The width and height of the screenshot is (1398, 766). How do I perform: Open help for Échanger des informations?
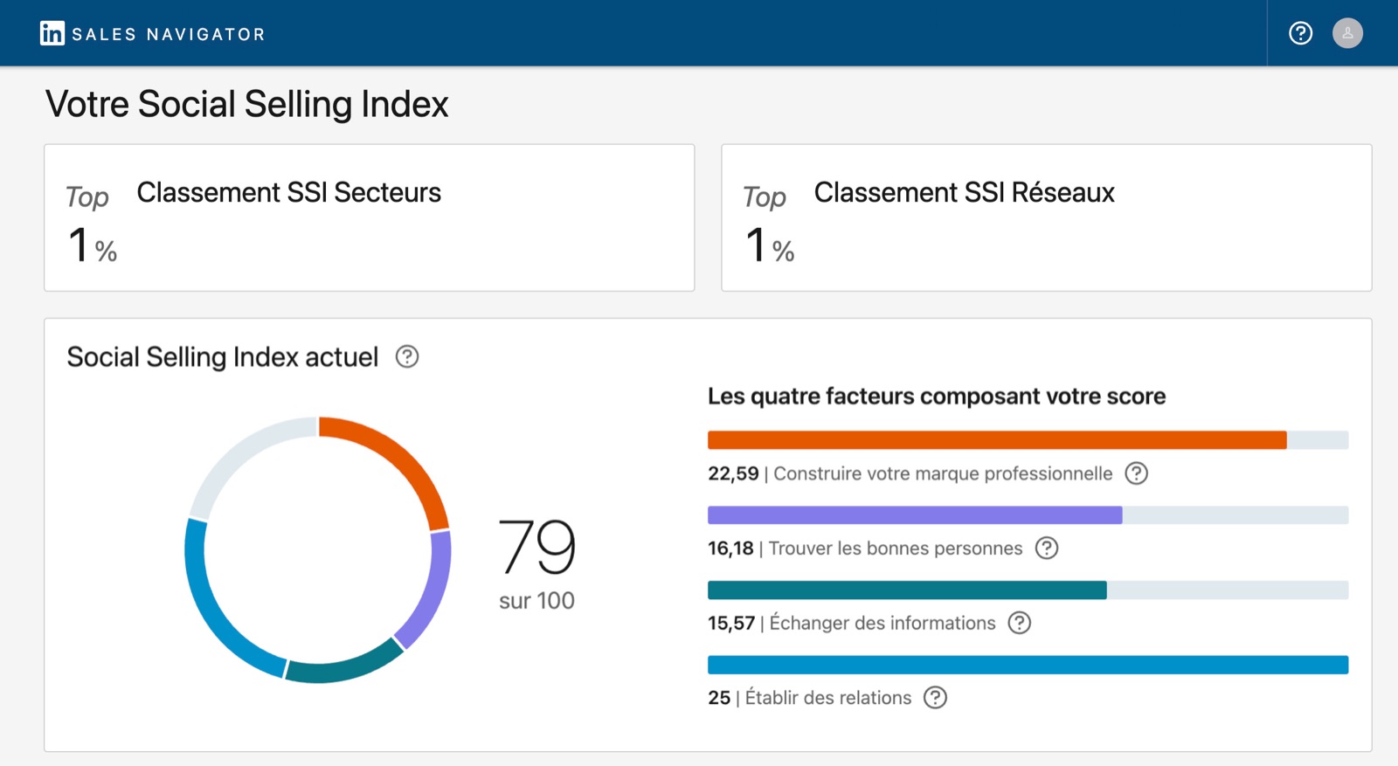(x=1019, y=623)
